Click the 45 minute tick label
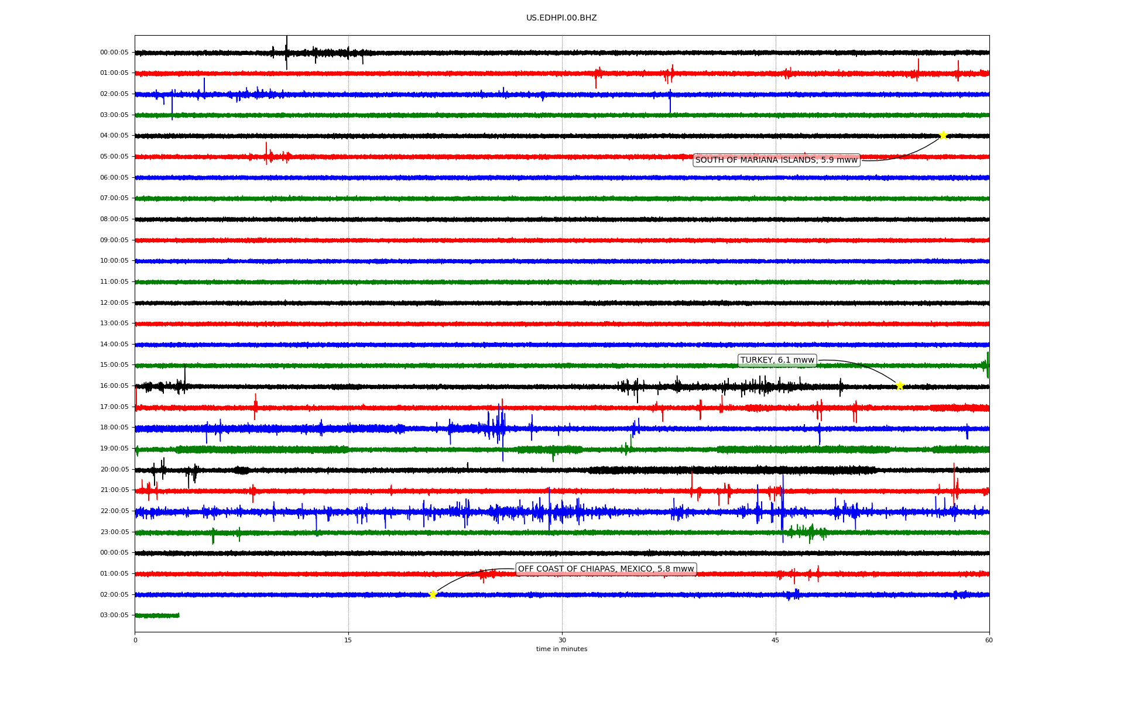 point(776,641)
